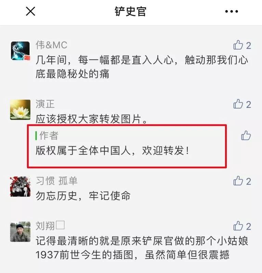Open the three-dot more options menu
This screenshot has width=262, height=273.
tap(232, 12)
